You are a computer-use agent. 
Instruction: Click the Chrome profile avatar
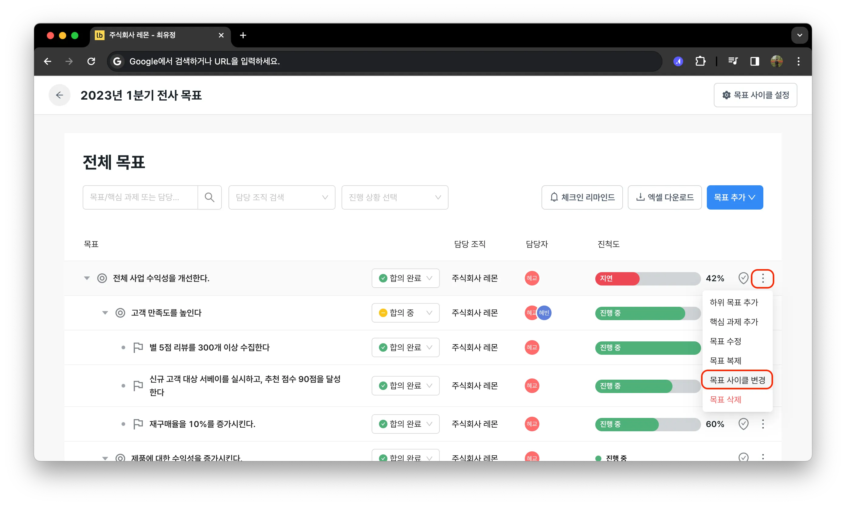(777, 61)
